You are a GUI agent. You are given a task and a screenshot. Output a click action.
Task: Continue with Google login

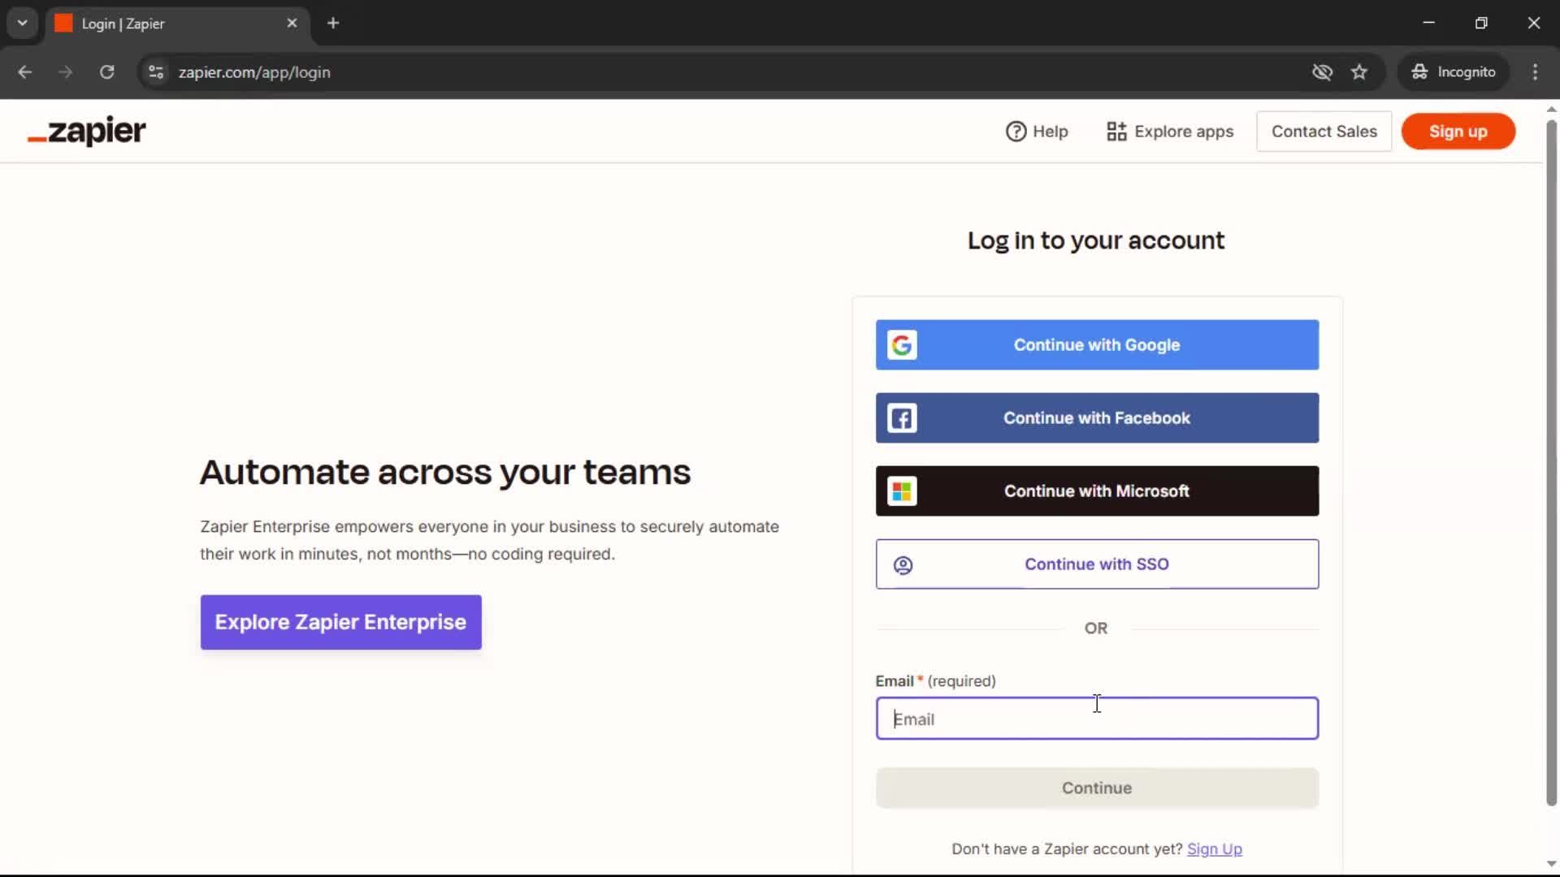tap(1097, 345)
